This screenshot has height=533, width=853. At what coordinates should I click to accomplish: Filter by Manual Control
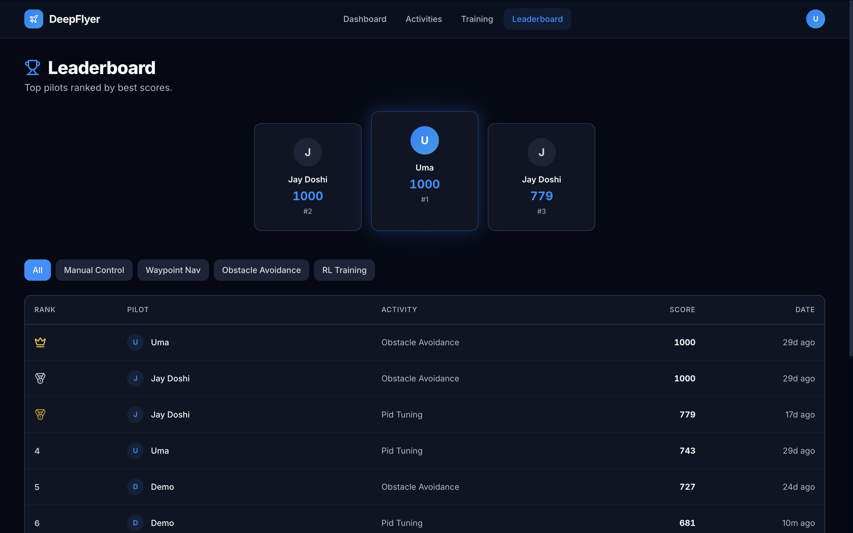tap(94, 270)
